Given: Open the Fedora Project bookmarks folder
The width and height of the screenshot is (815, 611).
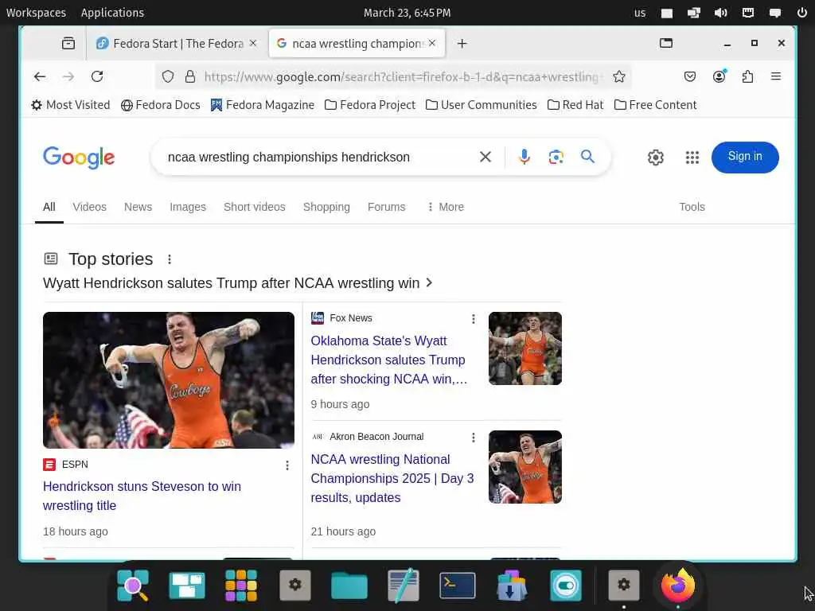Looking at the screenshot, I should click(370, 105).
